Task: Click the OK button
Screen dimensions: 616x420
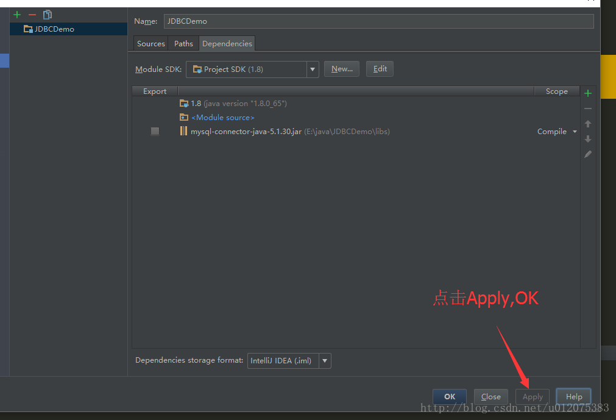Action: (x=450, y=397)
